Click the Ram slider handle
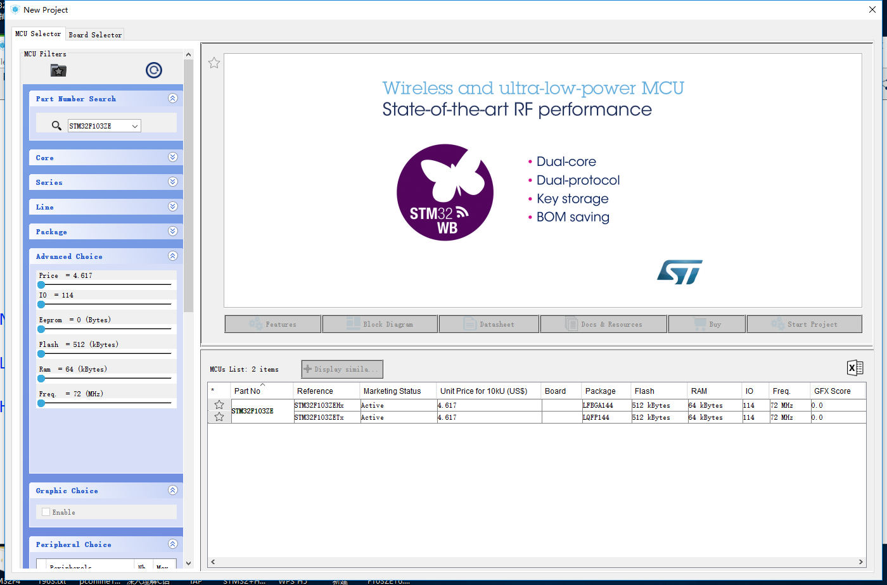 point(41,379)
